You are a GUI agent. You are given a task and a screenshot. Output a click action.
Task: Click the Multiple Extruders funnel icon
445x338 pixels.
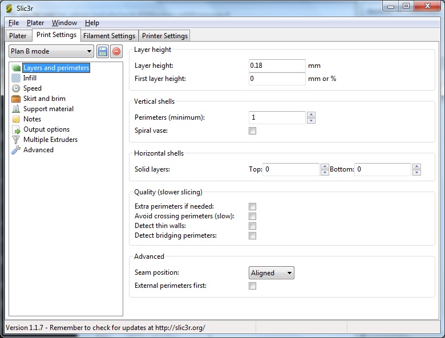[16, 140]
